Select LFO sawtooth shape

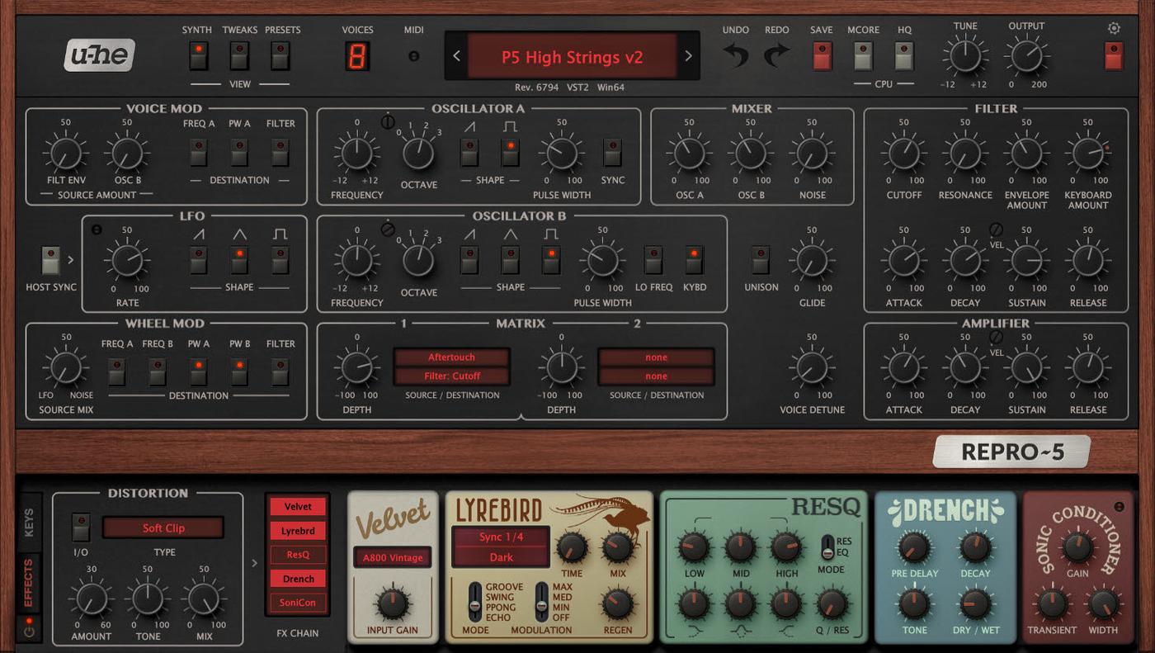[198, 259]
